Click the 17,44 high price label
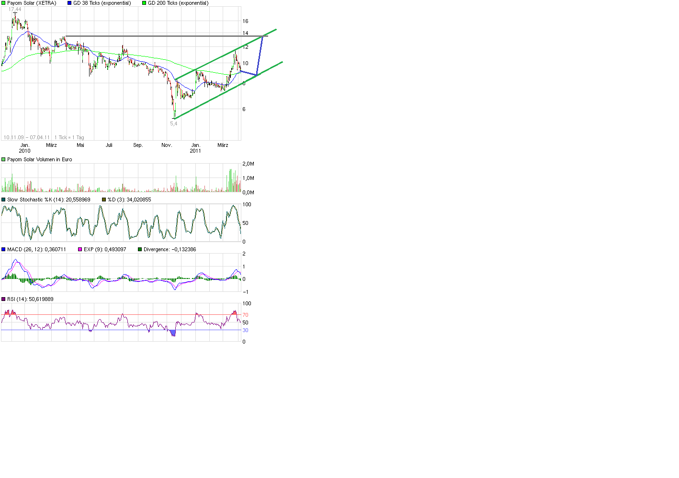 [x=15, y=9]
